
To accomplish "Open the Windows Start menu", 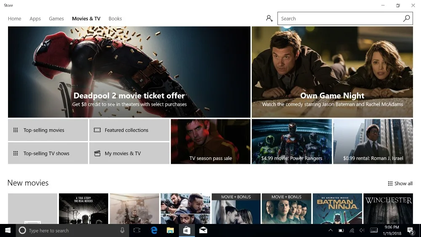I will (x=8, y=230).
